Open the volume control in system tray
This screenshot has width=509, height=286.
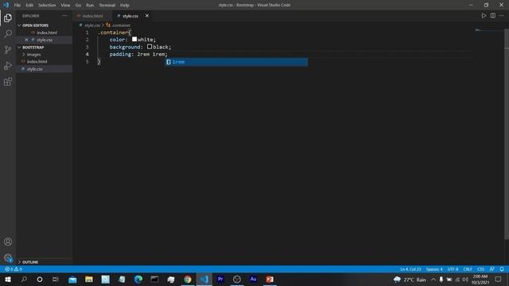(x=465, y=279)
